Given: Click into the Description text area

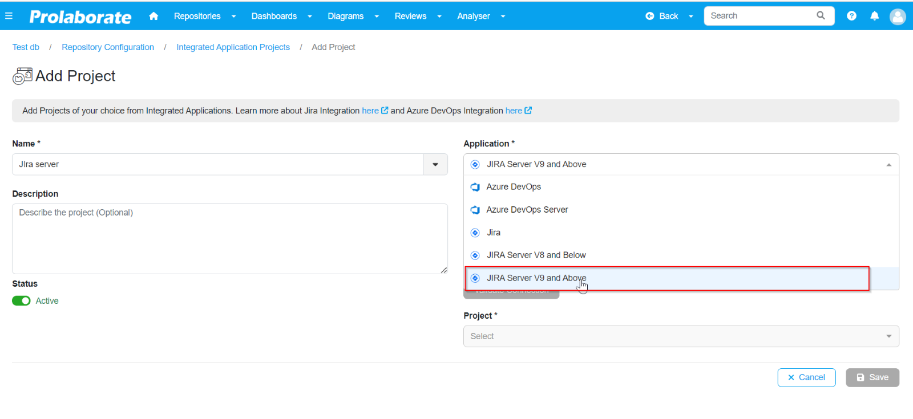Looking at the screenshot, I should (230, 239).
